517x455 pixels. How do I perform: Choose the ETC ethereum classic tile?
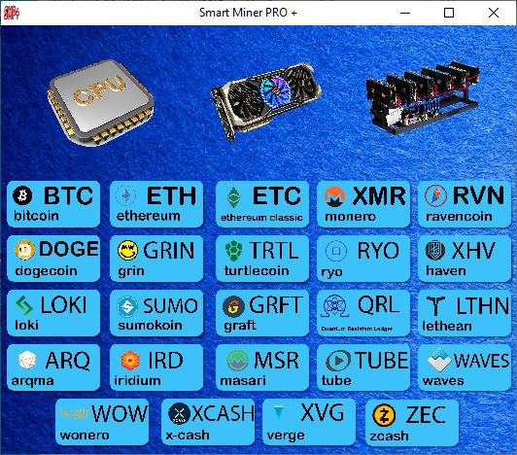(262, 204)
